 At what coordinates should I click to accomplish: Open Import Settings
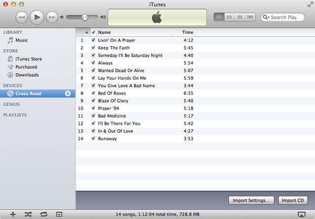(251, 200)
